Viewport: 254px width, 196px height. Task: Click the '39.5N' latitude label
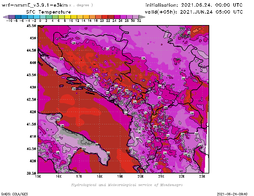pyautogui.click(x=31, y=173)
